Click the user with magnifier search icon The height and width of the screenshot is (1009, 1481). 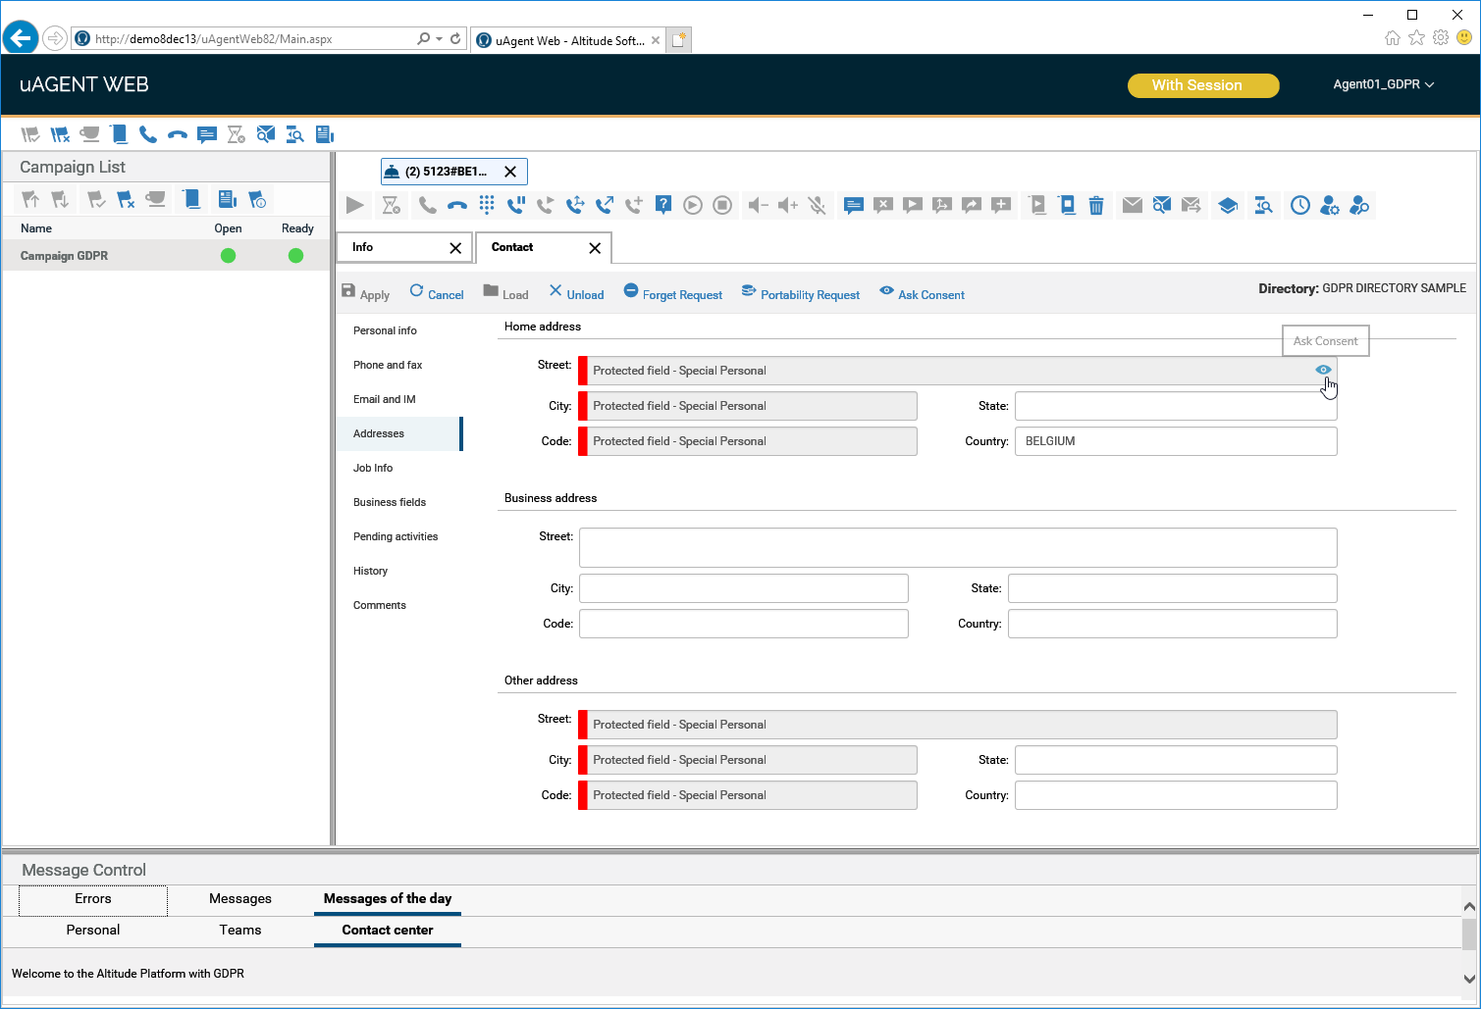(x=1359, y=205)
